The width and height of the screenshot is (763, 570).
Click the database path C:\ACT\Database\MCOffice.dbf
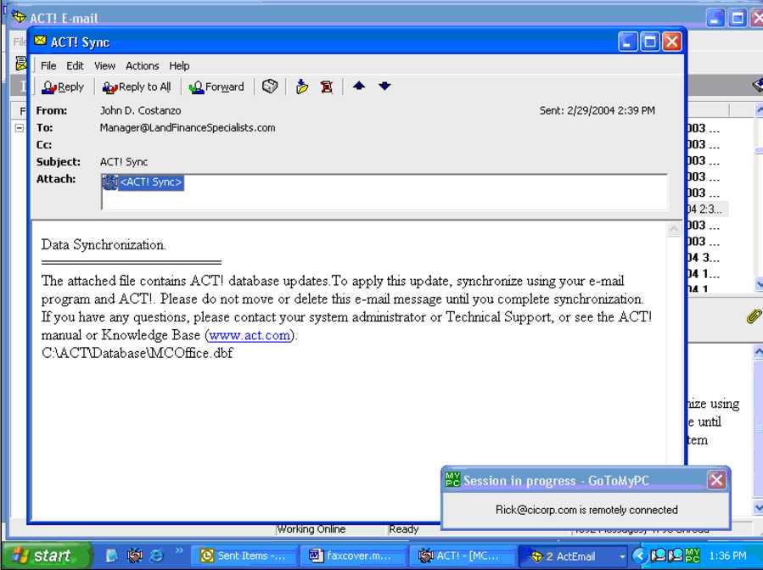137,353
